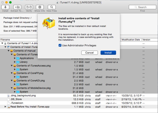Image resolution: width=158 pixels, height=113 pixels.
Task: Expand Read Before You Install iTunes.app
Action: pos(5,106)
